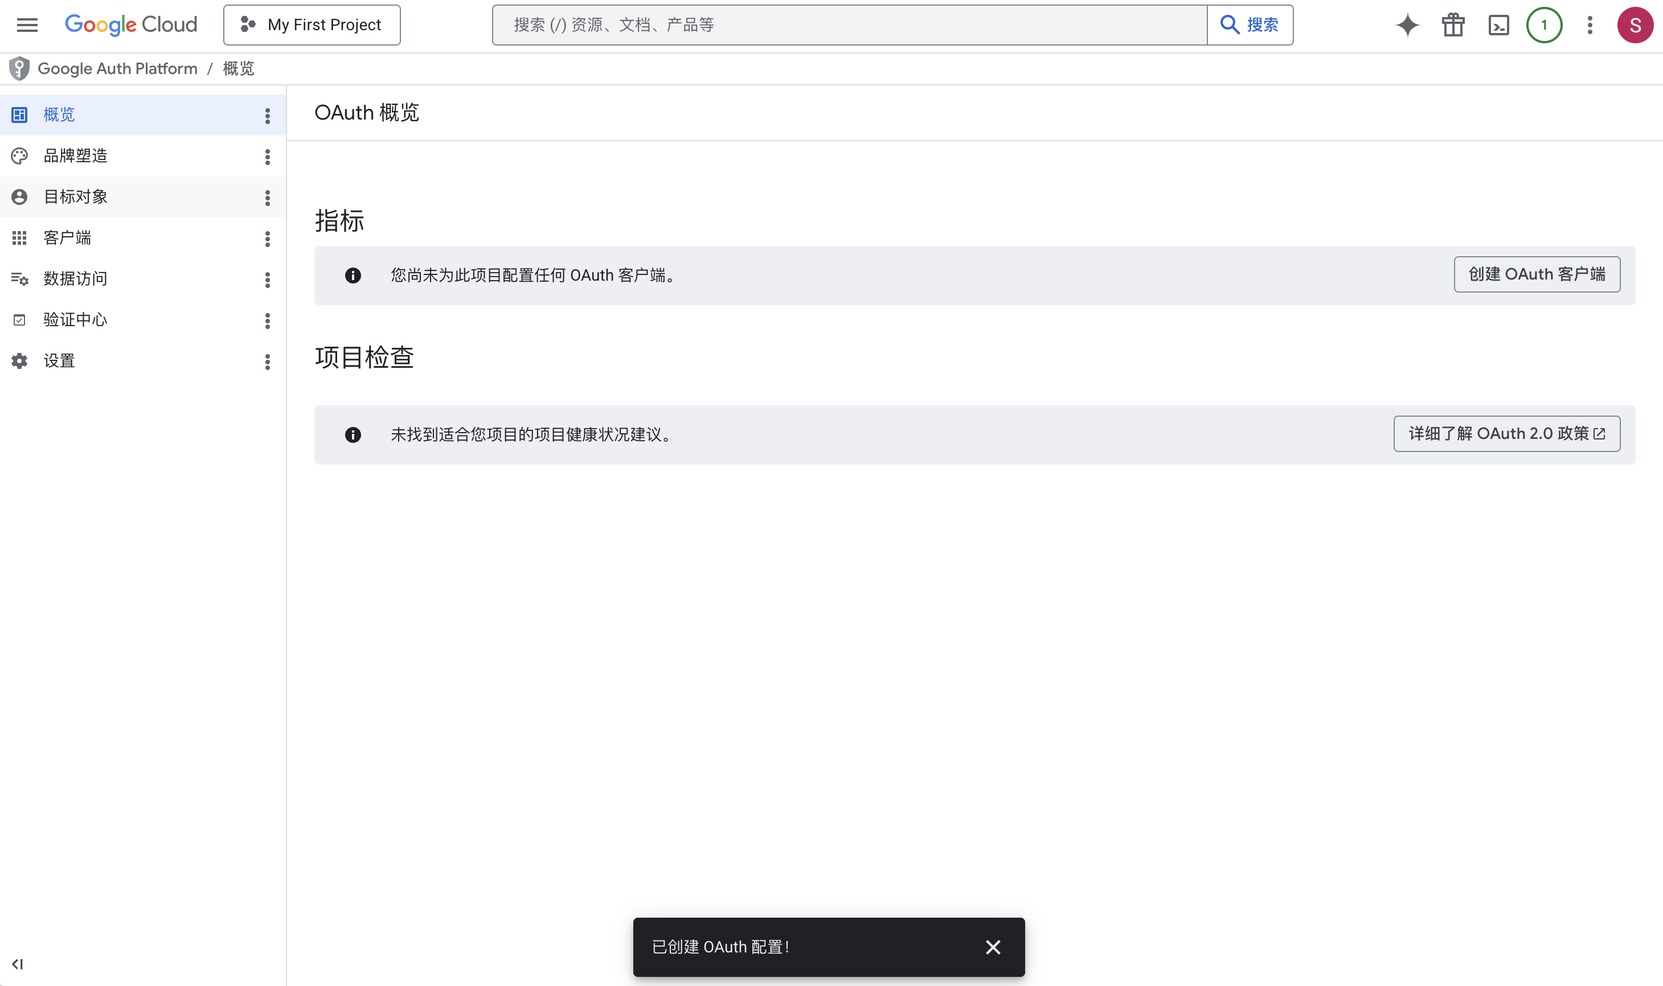This screenshot has width=1663, height=986.
Task: Open the free trial gift icon
Action: point(1453,25)
